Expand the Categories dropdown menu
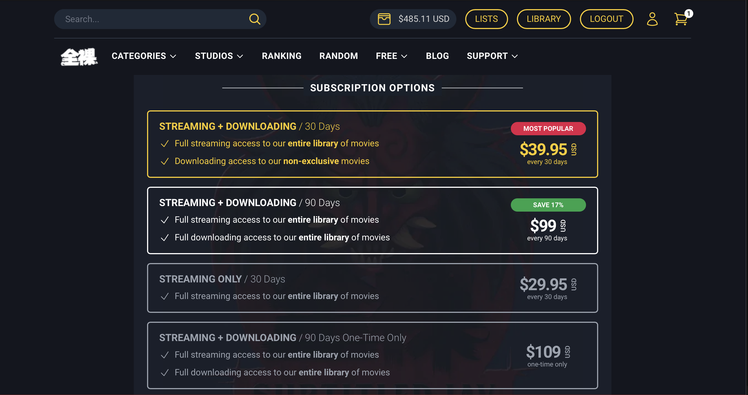 coord(144,56)
